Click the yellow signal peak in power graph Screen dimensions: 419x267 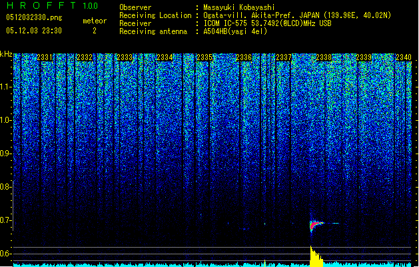pos(316,256)
